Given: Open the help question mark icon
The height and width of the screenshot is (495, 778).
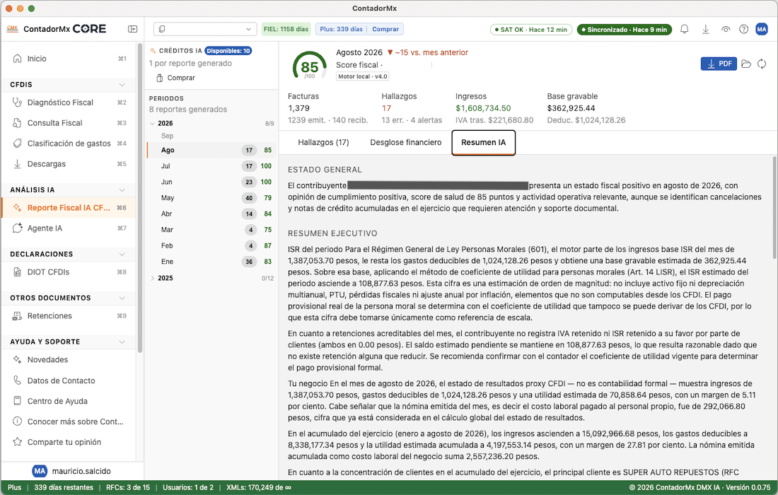Looking at the screenshot, I should (x=743, y=29).
